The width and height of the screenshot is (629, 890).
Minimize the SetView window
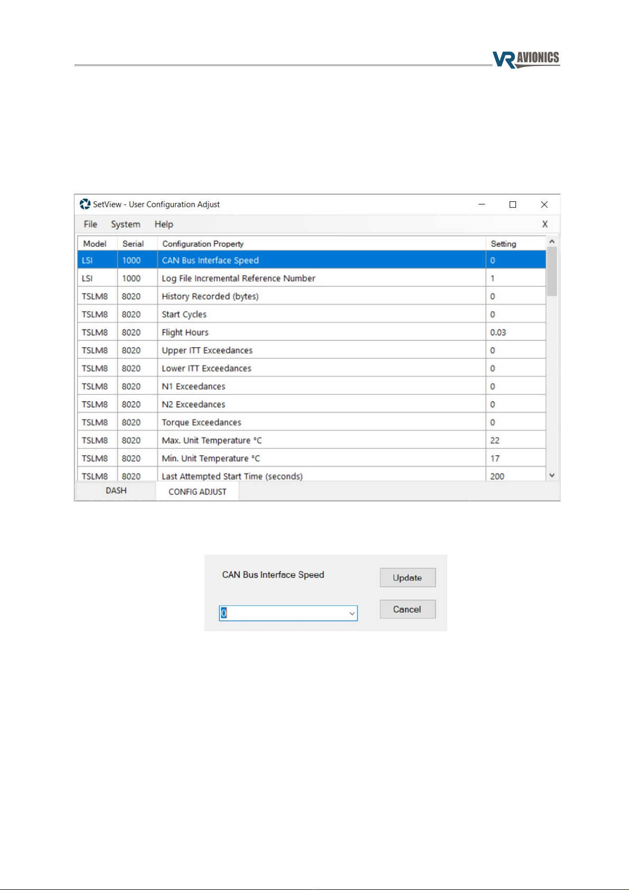[x=482, y=204]
